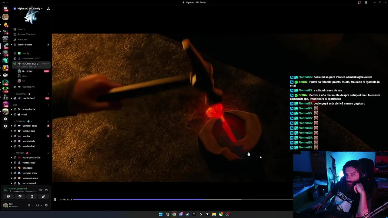Open Browse Channels
This screenshot has height=218, width=388.
[26, 34]
